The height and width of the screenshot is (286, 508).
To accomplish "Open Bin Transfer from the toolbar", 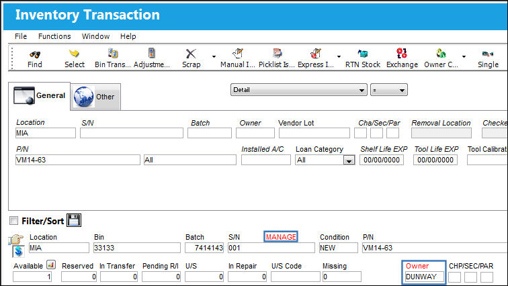I will click(113, 53).
